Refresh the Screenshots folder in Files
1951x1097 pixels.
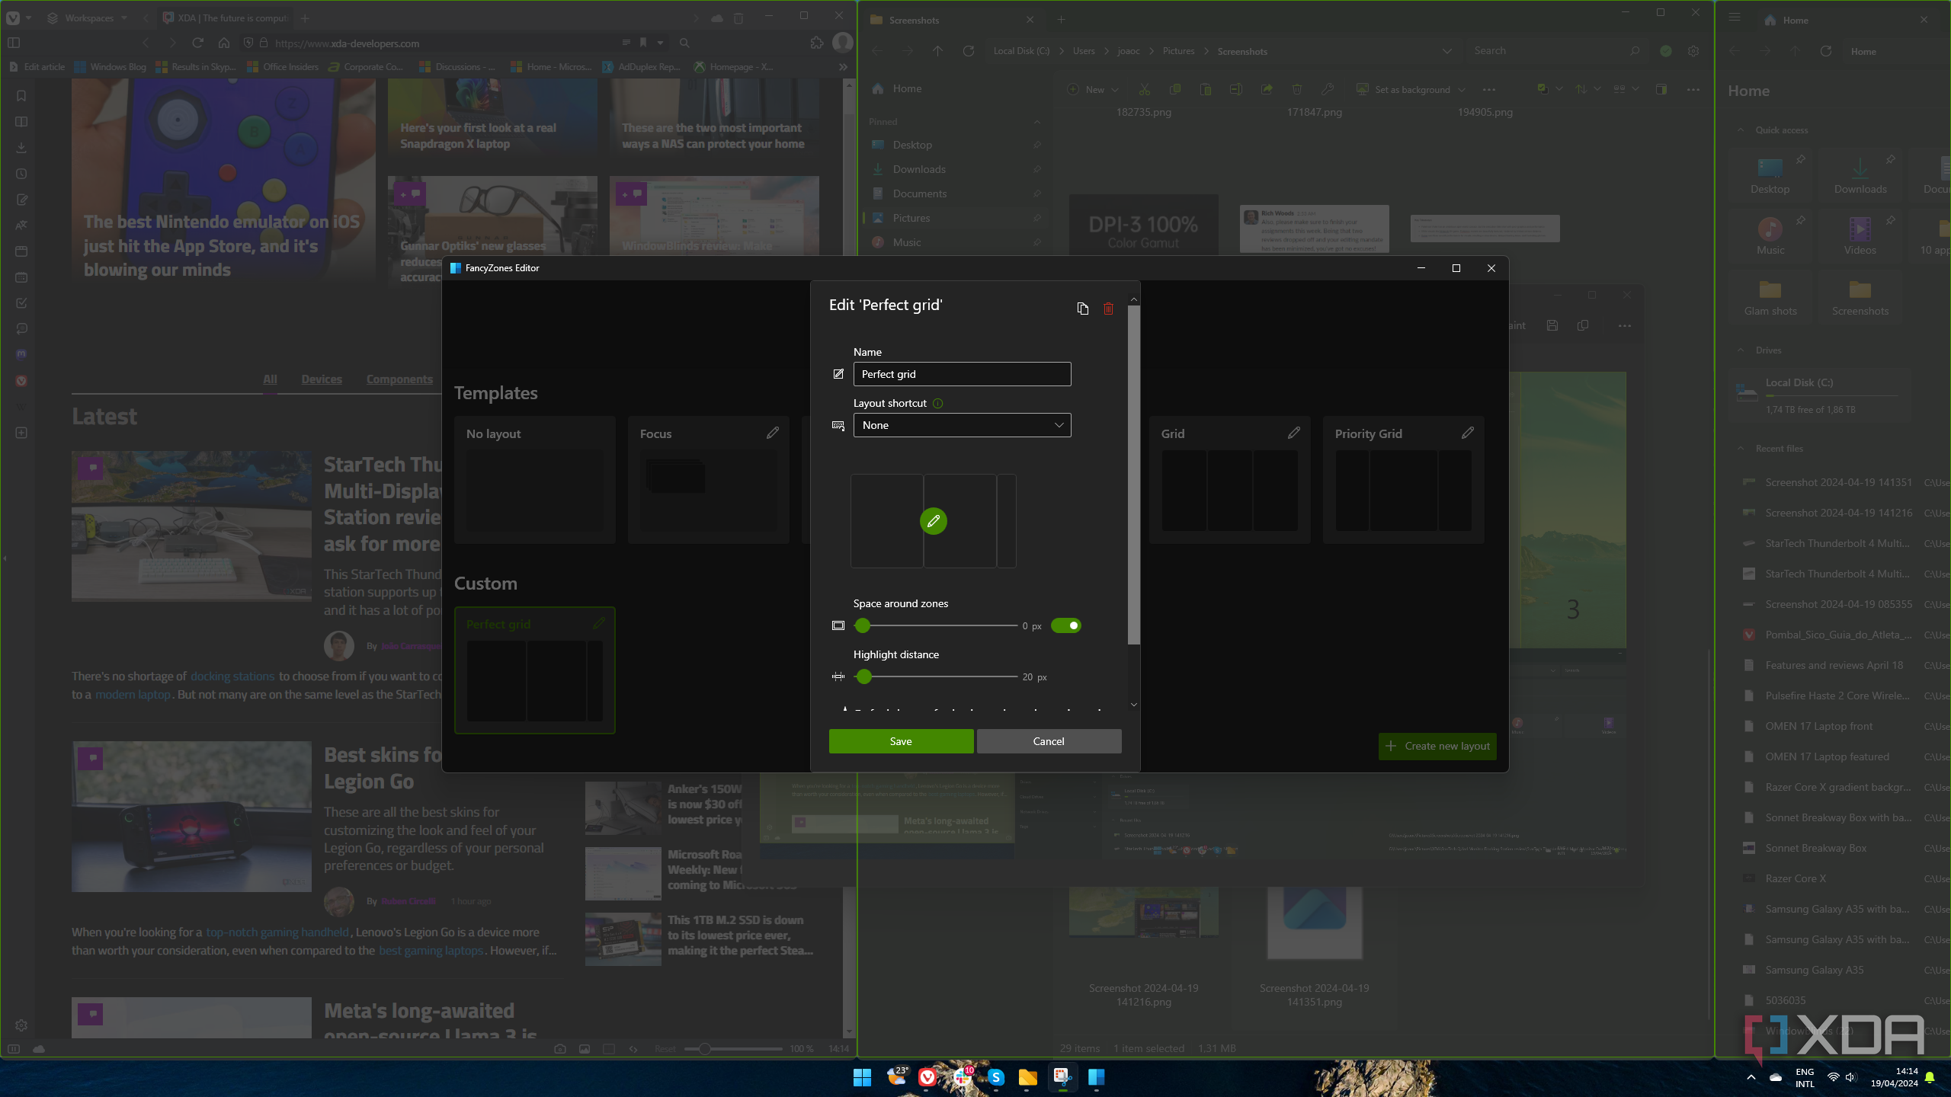point(969,51)
